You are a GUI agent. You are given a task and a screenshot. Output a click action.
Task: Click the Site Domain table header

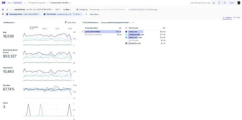pos(134,28)
